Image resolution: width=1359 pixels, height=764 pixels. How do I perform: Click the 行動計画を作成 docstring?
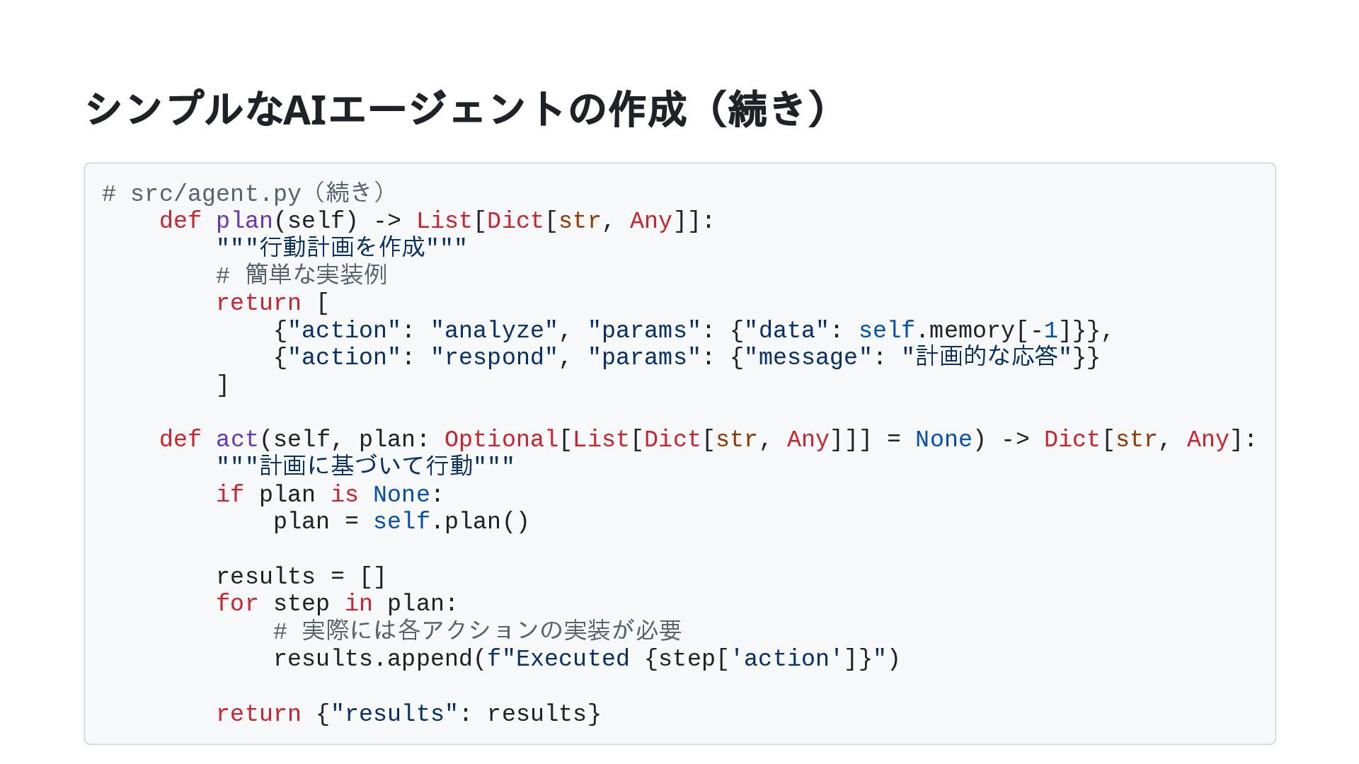click(342, 248)
